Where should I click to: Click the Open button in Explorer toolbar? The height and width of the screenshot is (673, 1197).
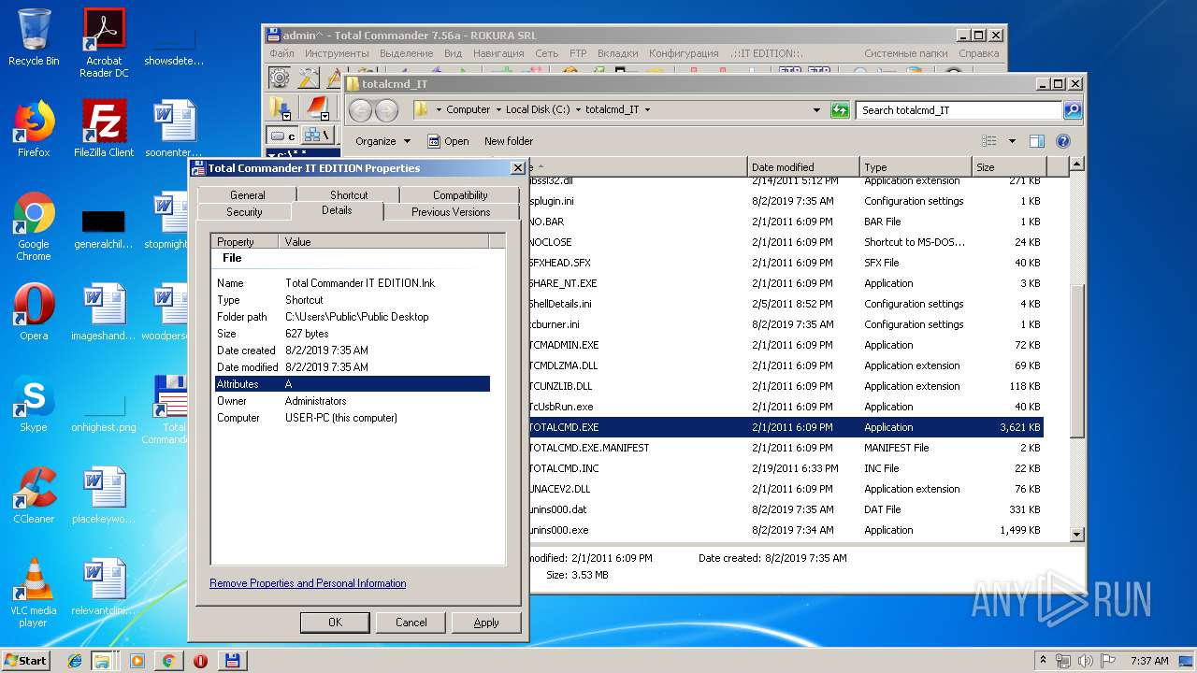pyautogui.click(x=448, y=141)
